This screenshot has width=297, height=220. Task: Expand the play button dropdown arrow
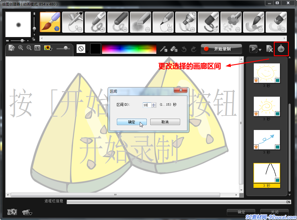pyautogui.click(x=260, y=50)
